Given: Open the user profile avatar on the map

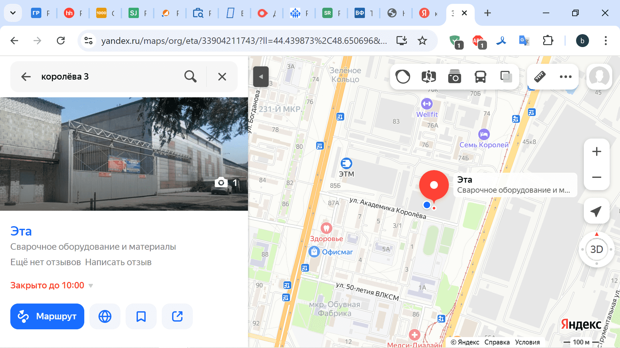Looking at the screenshot, I should click(599, 77).
